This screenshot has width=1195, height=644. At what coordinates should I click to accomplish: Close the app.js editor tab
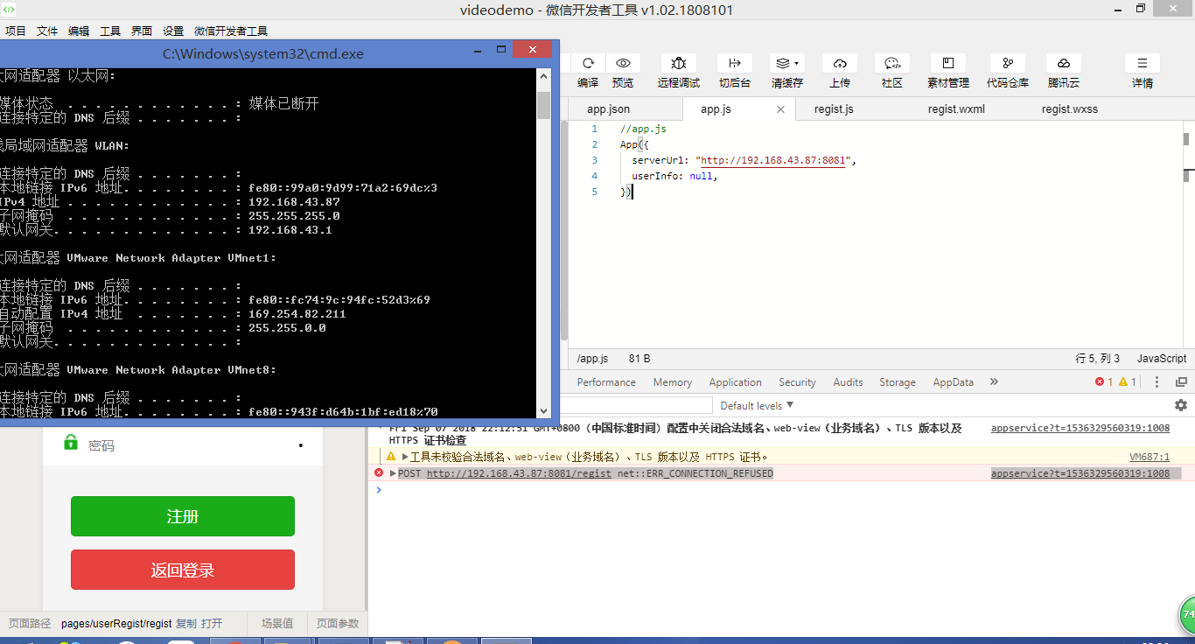[x=781, y=109]
